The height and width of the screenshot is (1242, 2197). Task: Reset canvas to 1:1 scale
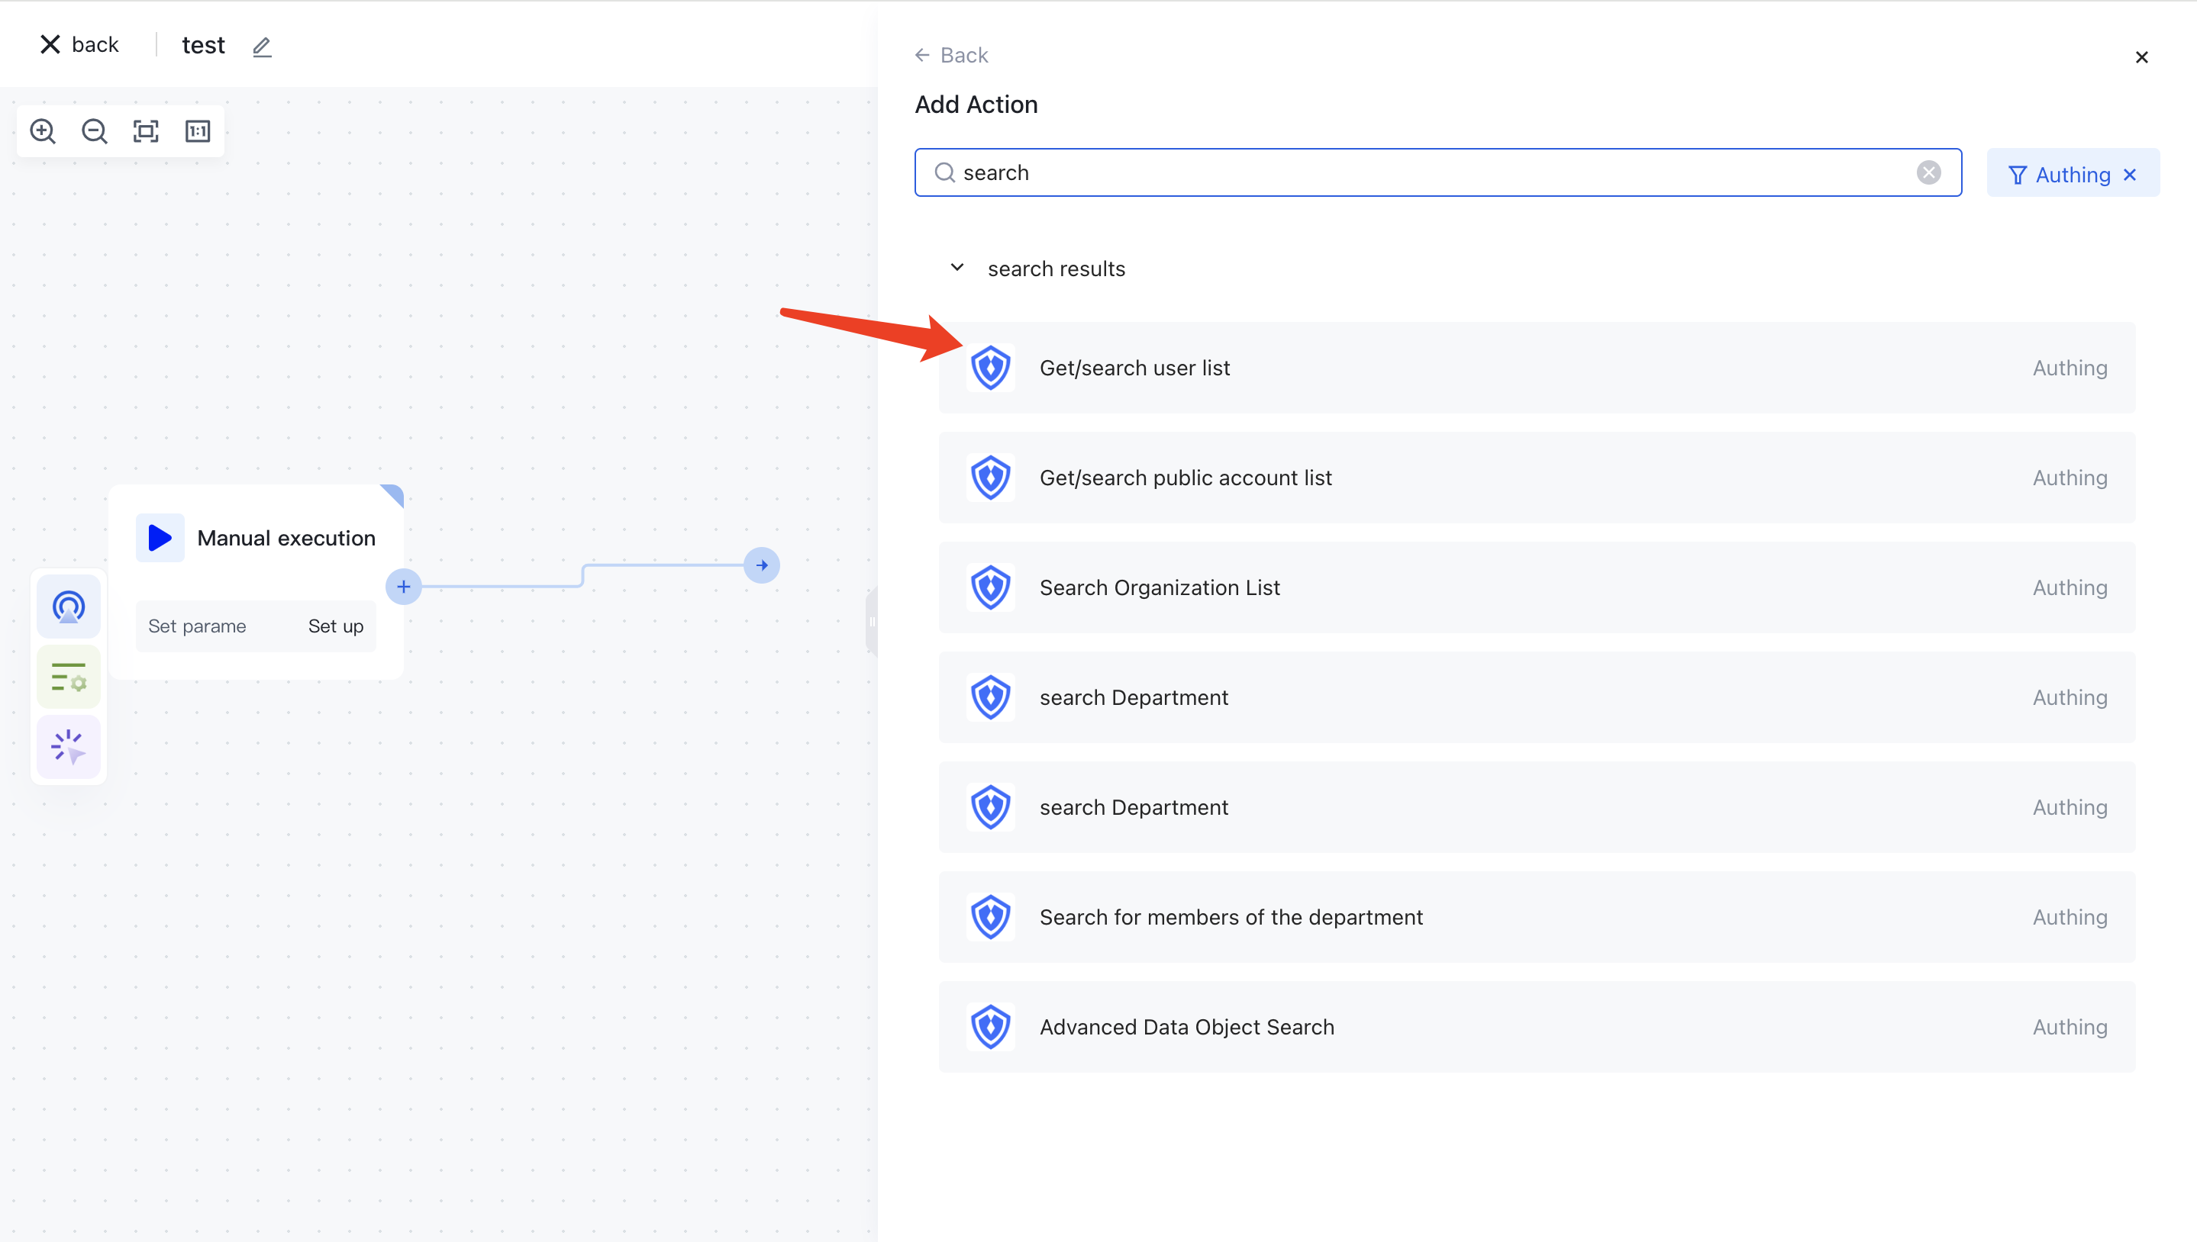pyautogui.click(x=197, y=131)
